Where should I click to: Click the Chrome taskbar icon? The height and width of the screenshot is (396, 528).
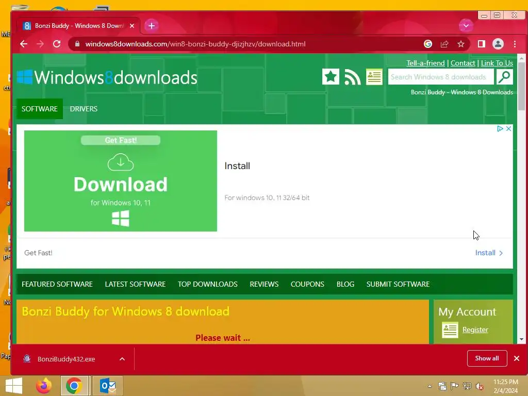[x=74, y=386]
